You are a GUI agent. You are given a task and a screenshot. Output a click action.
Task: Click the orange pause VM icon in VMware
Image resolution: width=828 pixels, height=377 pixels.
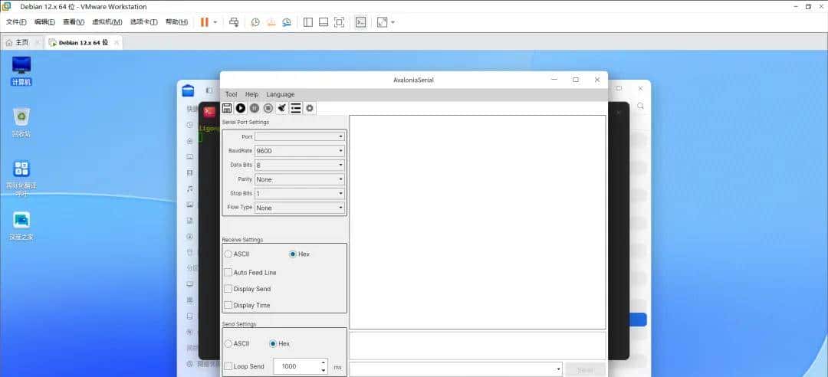point(205,22)
